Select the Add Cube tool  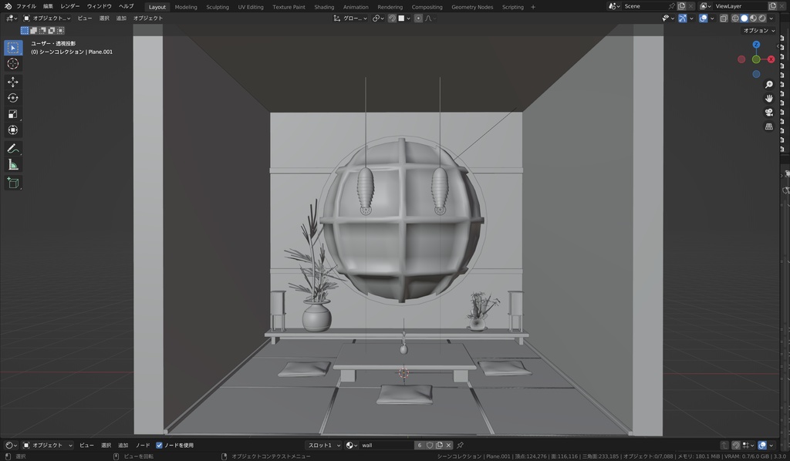click(12, 183)
